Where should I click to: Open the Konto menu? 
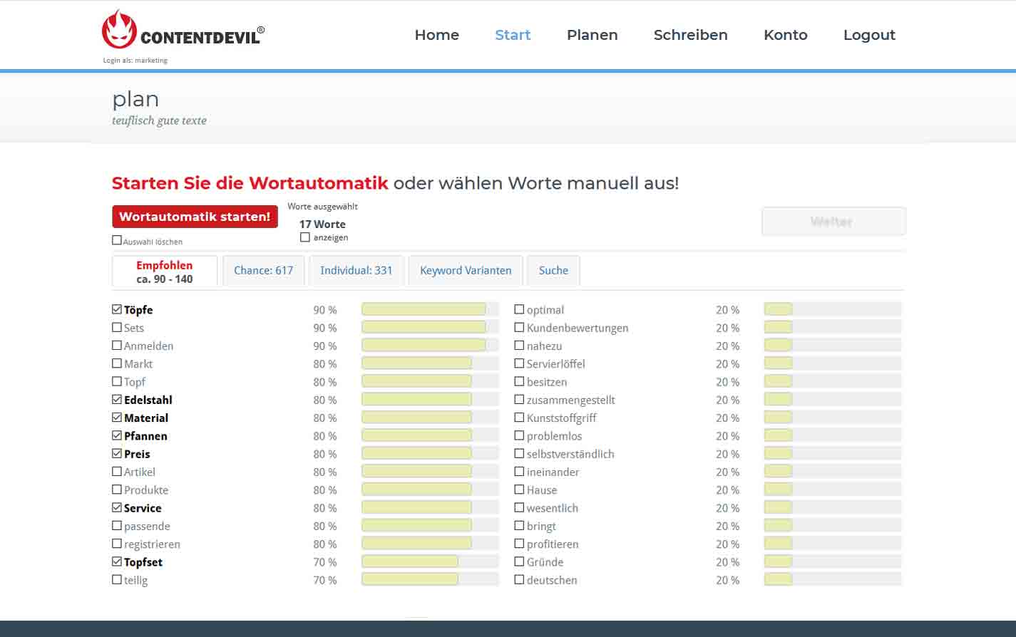tap(785, 35)
